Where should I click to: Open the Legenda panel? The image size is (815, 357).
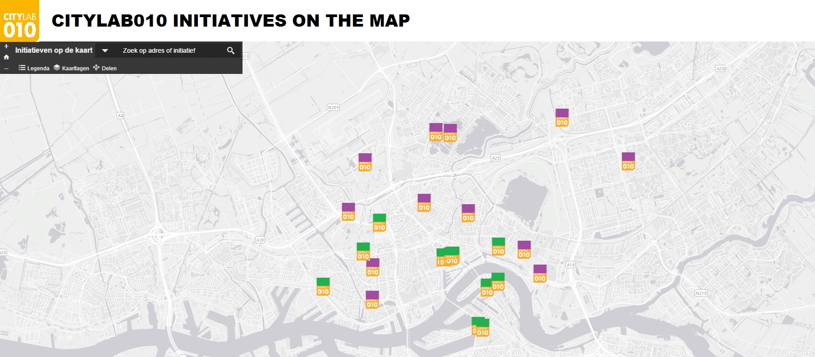click(x=34, y=68)
